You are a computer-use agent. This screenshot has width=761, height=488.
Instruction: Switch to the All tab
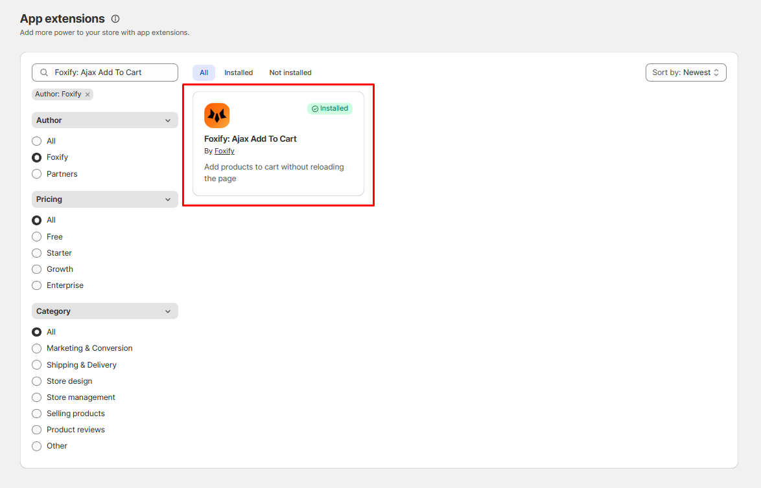tap(204, 72)
